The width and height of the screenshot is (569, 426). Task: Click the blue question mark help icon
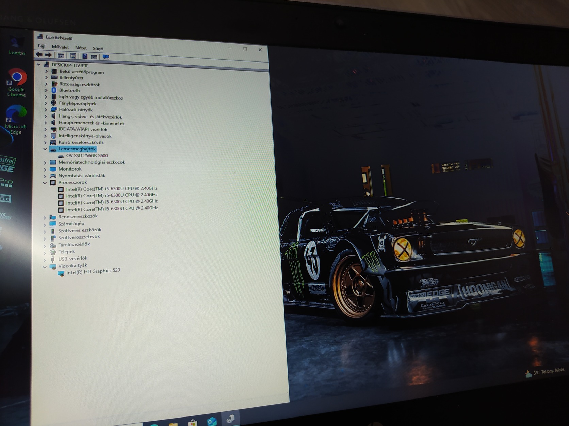click(x=85, y=56)
